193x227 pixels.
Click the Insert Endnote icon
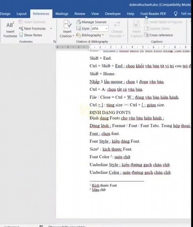(21, 22)
